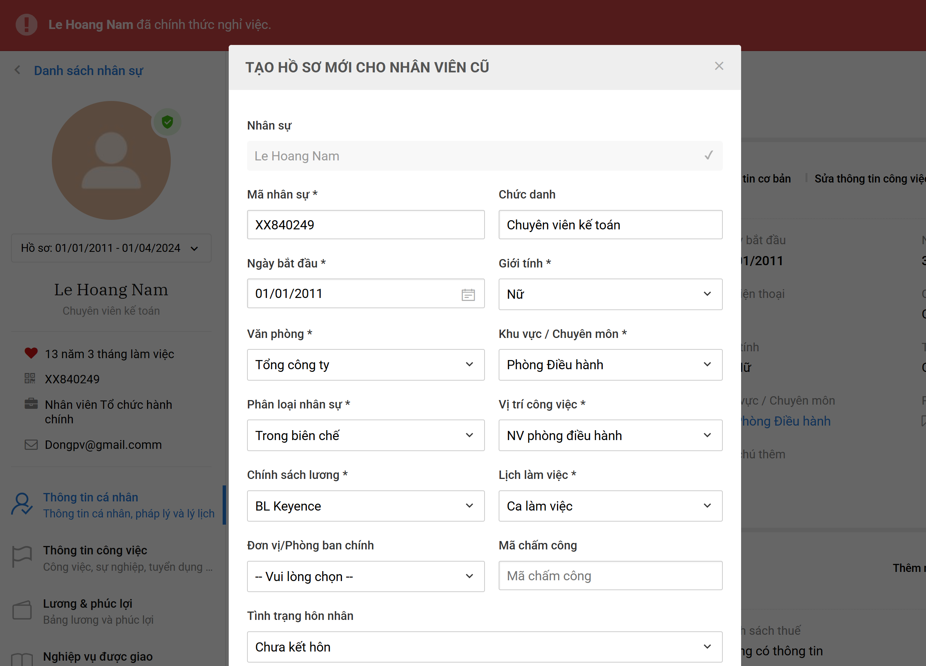Click the Mã chấm công input field
This screenshot has width=926, height=666.
[610, 575]
